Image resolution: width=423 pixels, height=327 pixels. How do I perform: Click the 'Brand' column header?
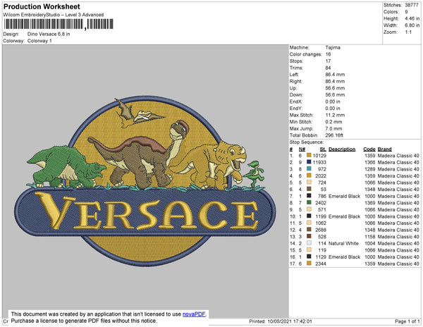385,149
